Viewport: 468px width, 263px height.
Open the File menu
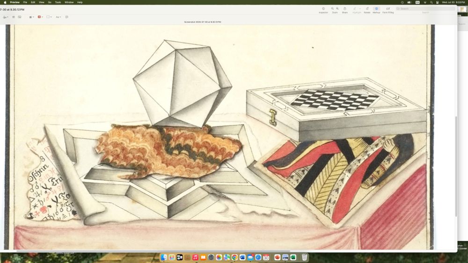tap(25, 2)
